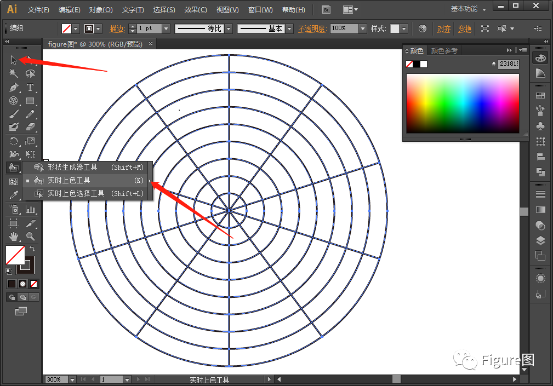Click the black swatch in Color panel
Screen dimensions: 553x386
click(417, 64)
